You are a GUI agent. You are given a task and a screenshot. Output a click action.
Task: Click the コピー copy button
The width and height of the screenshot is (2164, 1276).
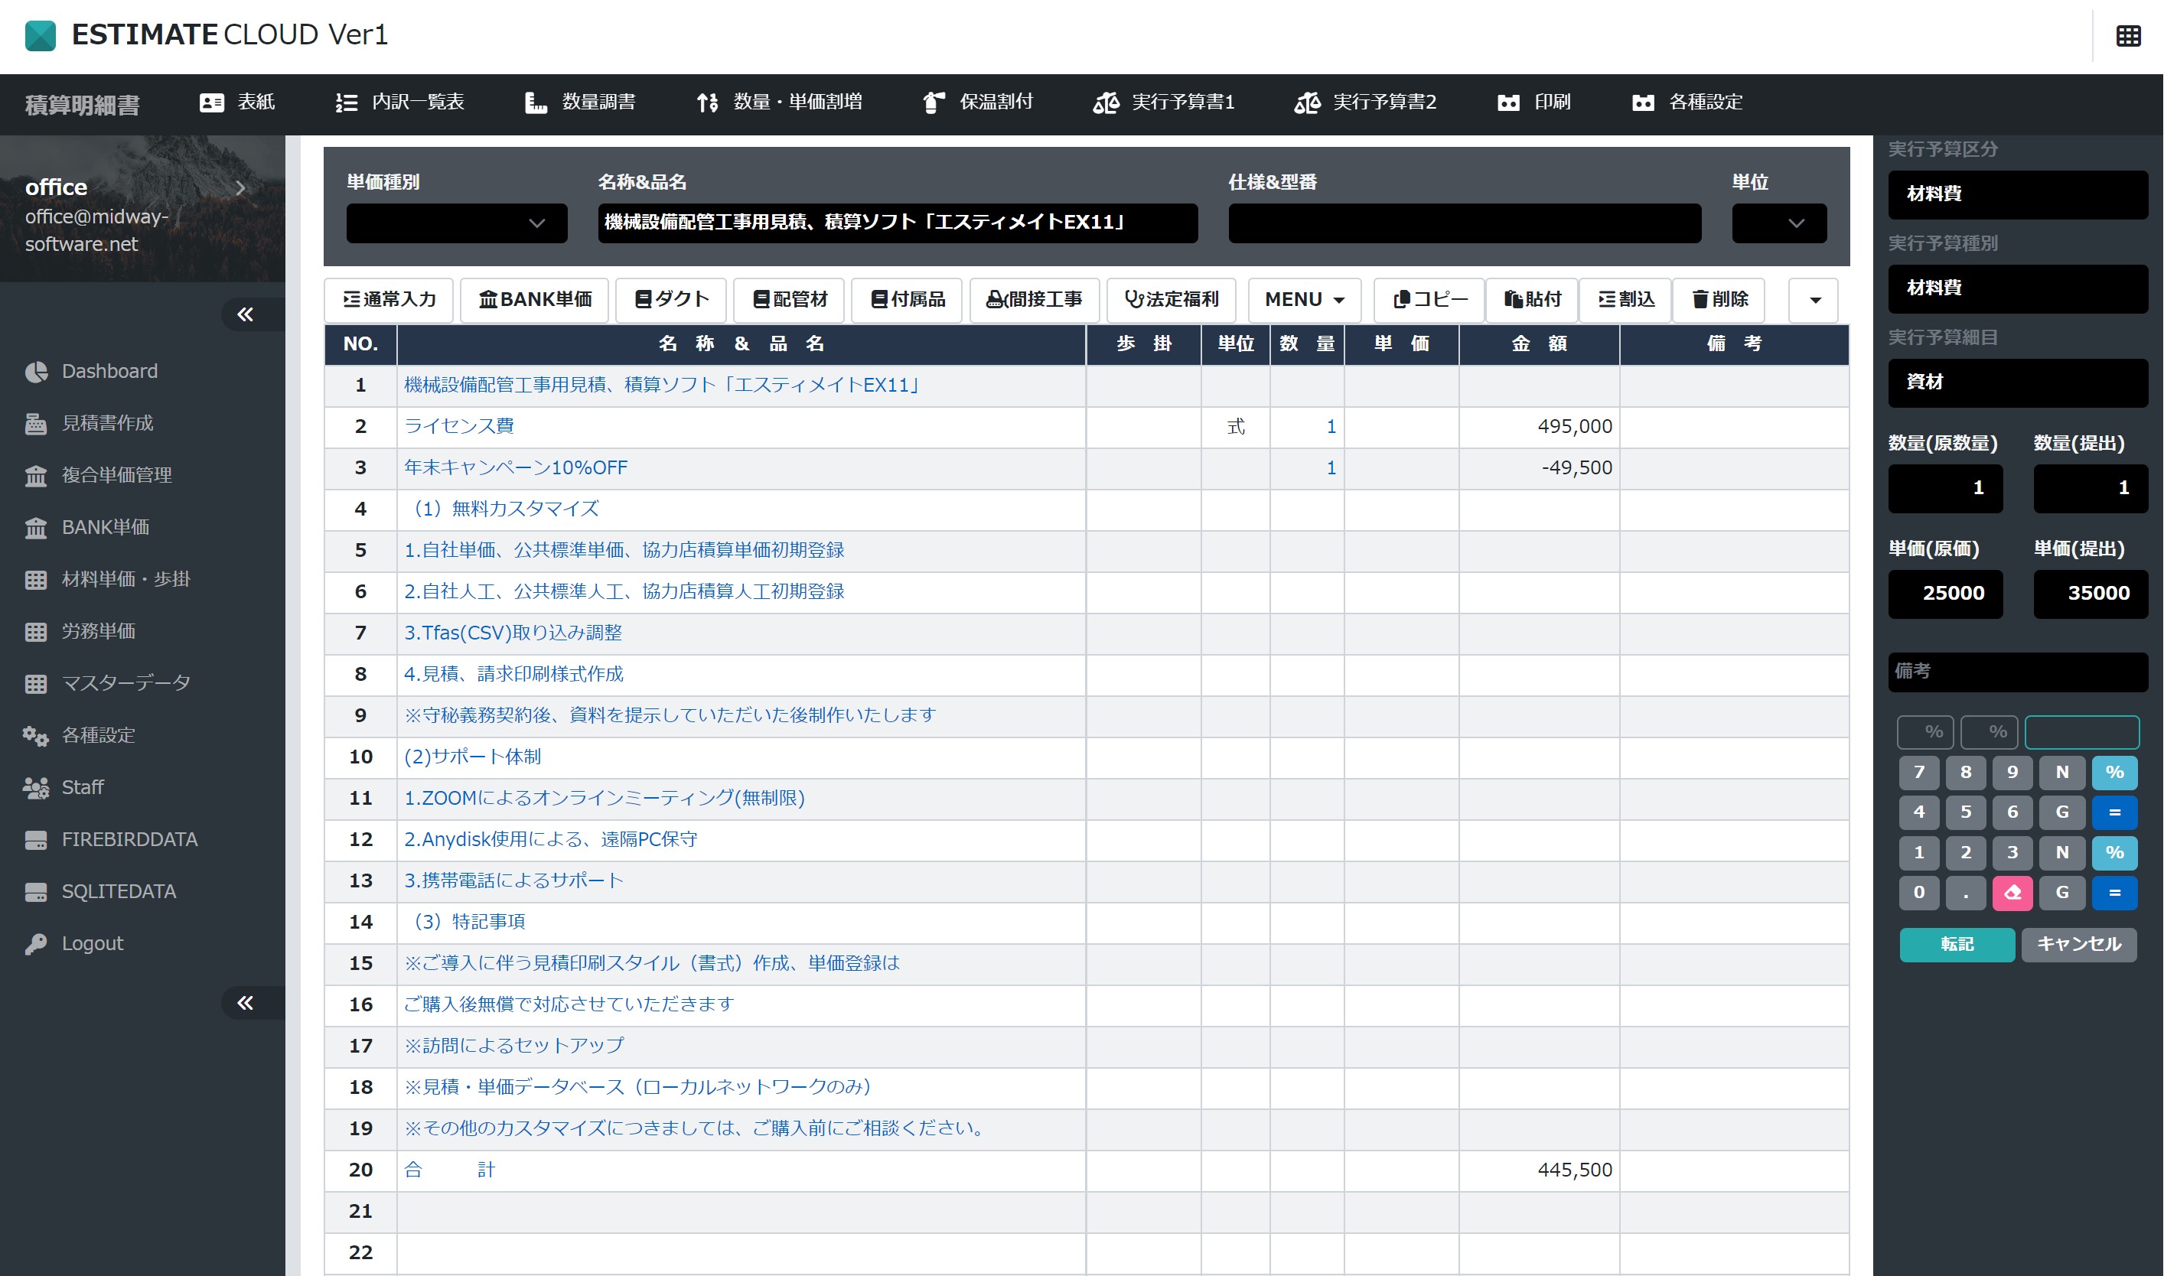click(1429, 300)
